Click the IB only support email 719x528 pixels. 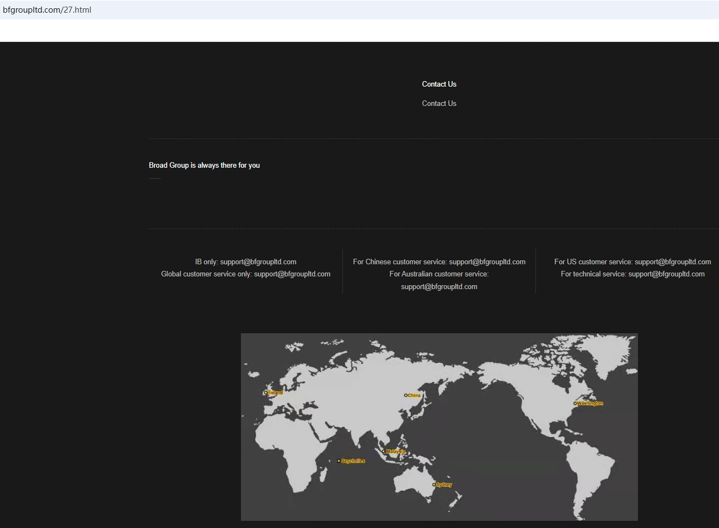point(258,262)
